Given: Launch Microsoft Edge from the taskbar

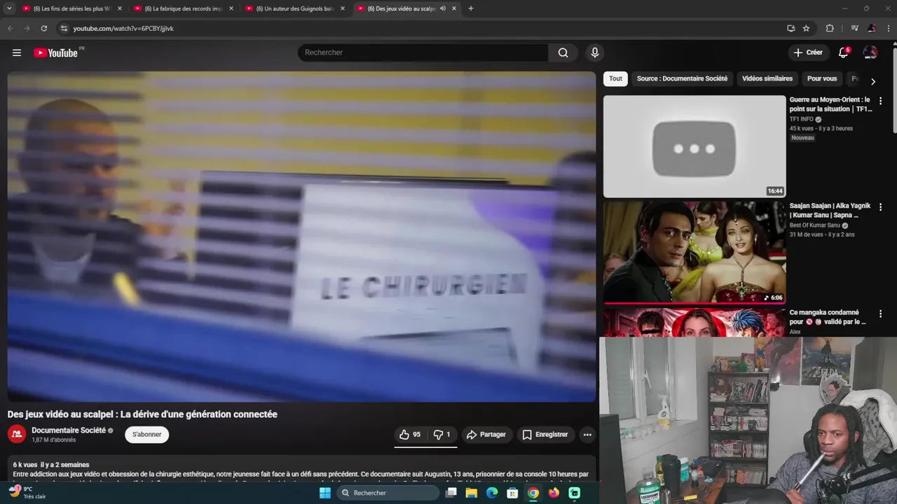Looking at the screenshot, I should pos(492,493).
